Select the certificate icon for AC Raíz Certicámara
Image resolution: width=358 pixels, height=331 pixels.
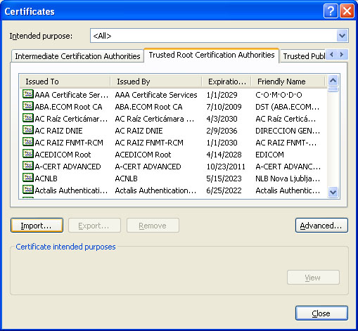[28, 118]
